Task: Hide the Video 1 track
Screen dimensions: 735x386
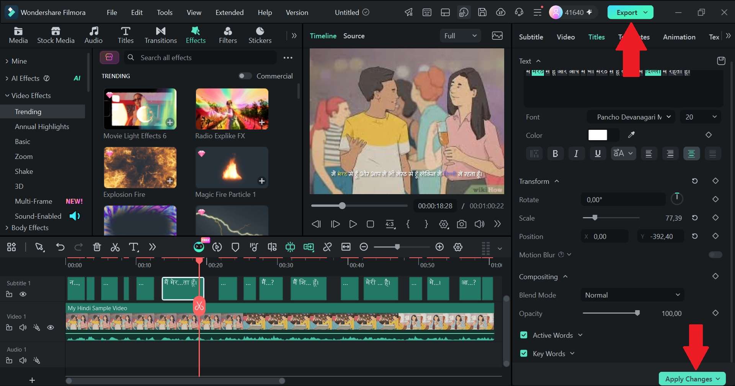Action: (x=51, y=327)
